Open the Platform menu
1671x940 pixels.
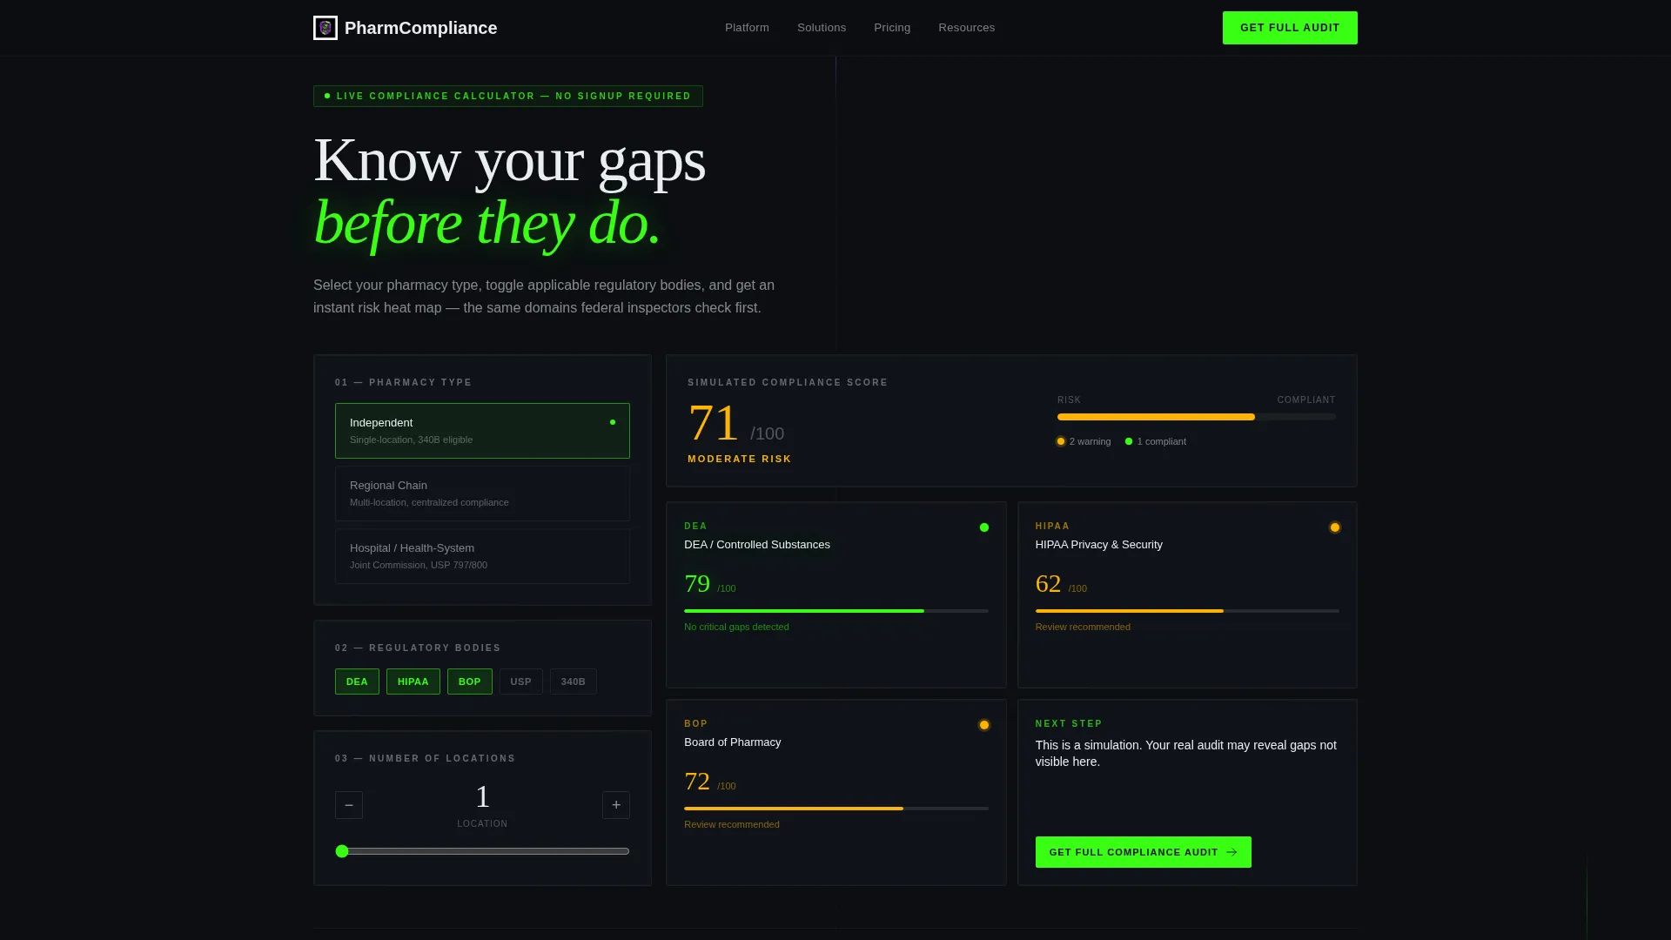pos(747,28)
